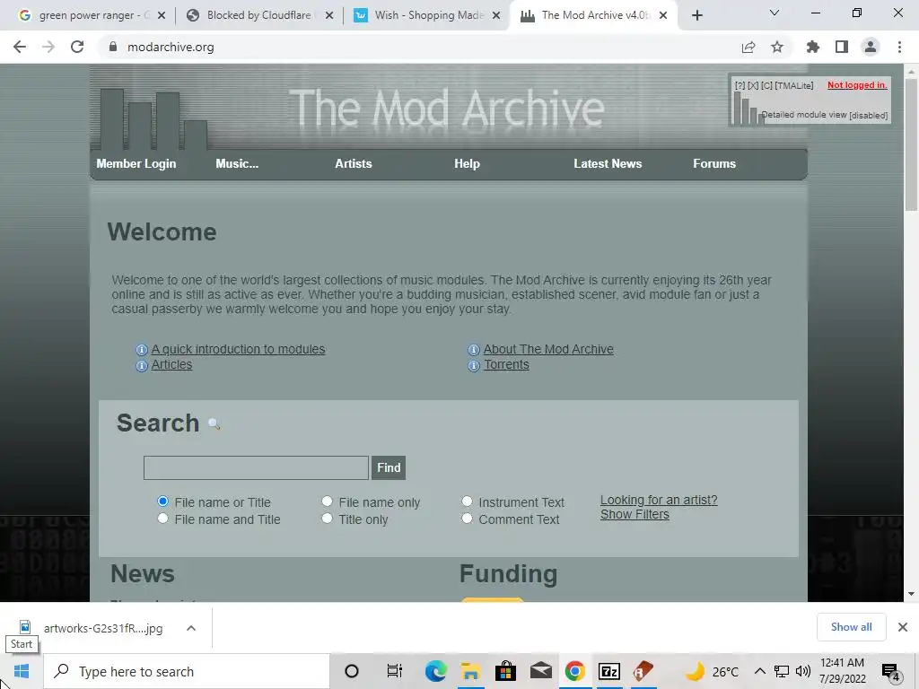The height and width of the screenshot is (689, 919).
Task: Select File name or Title radio
Action: 163,501
